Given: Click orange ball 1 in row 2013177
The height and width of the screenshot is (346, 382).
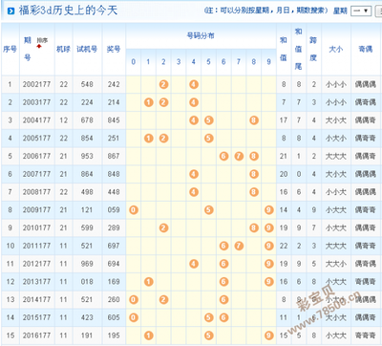Looking at the screenshot, I should tap(149, 282).
